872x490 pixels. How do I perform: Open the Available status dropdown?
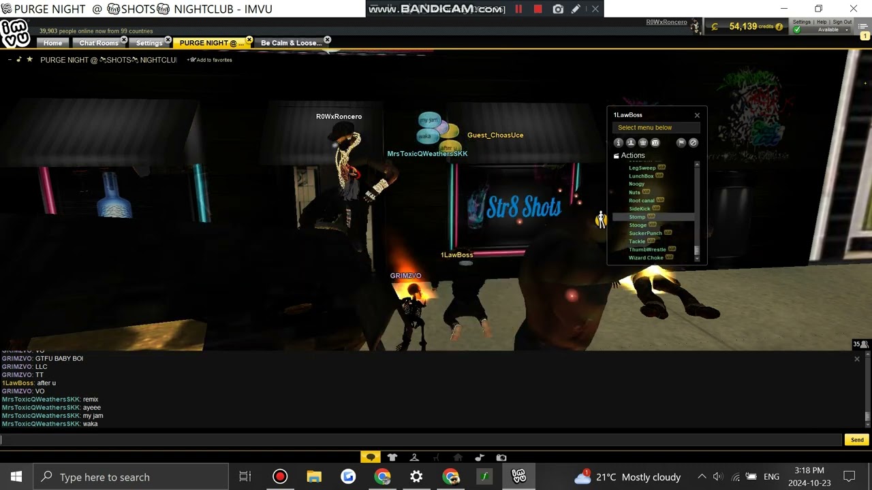847,30
